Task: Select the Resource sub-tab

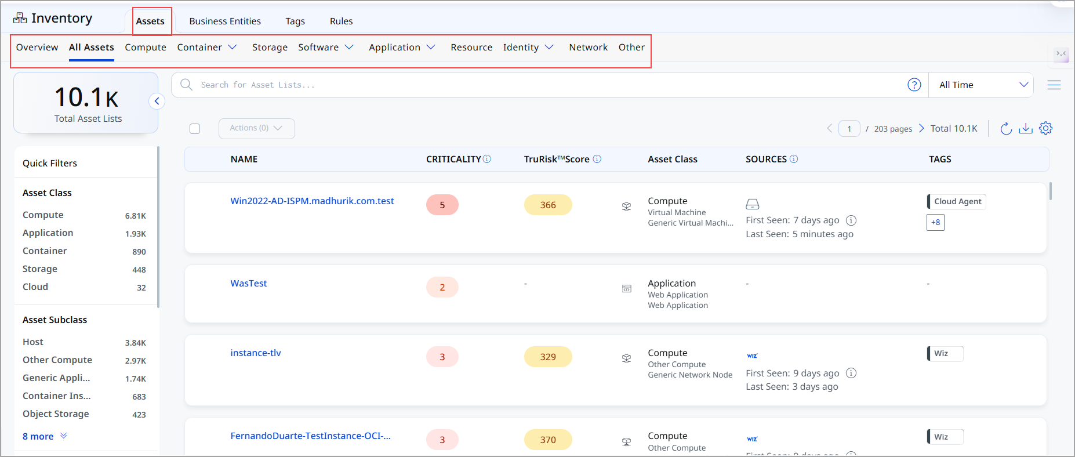Action: point(471,47)
